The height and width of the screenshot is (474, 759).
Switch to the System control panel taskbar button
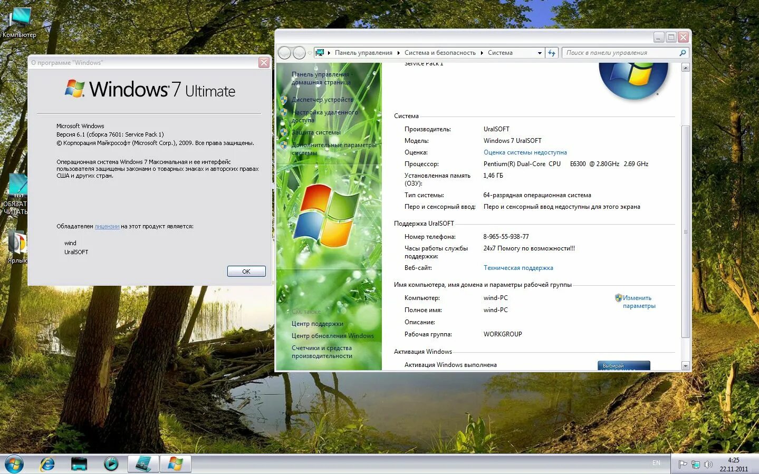pos(143,464)
